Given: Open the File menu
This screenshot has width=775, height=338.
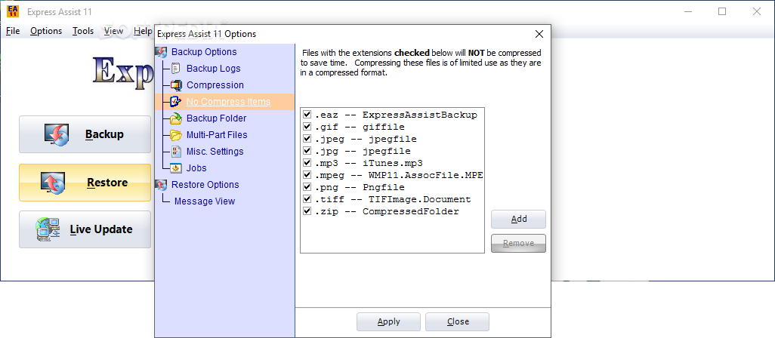Looking at the screenshot, I should [x=13, y=31].
